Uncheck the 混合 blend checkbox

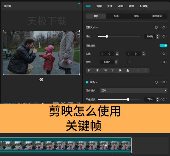point(87,82)
